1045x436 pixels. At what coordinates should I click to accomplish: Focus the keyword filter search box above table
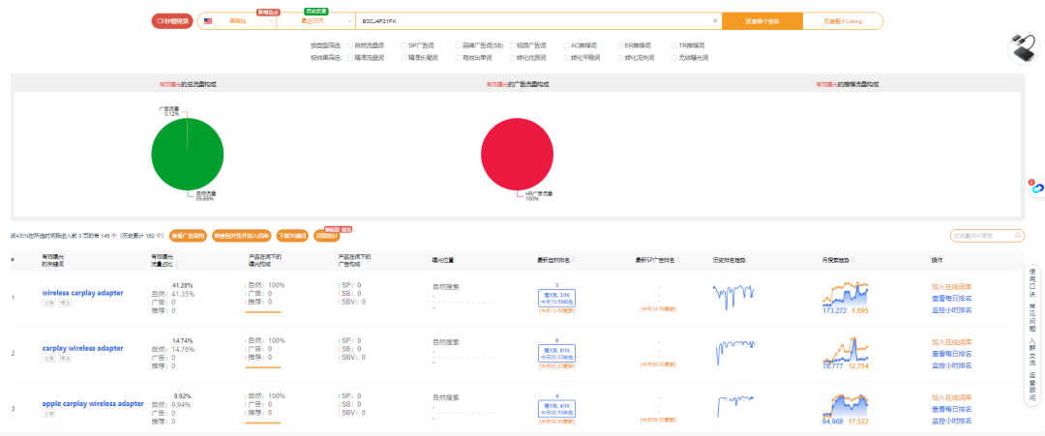click(987, 235)
